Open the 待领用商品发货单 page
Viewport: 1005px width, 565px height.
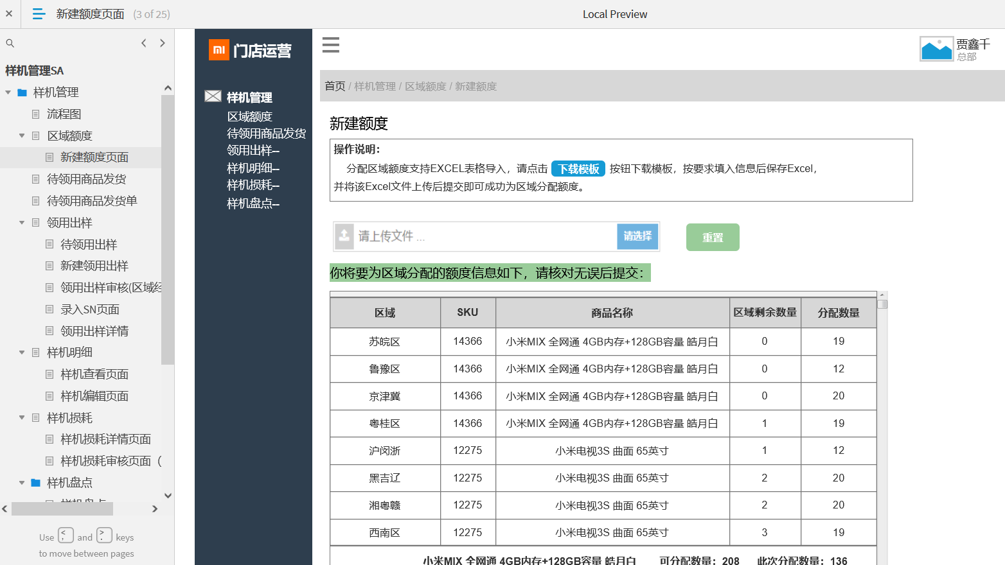[92, 201]
